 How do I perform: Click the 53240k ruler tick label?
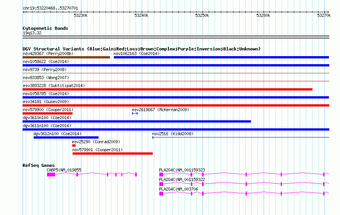[x=141, y=15]
